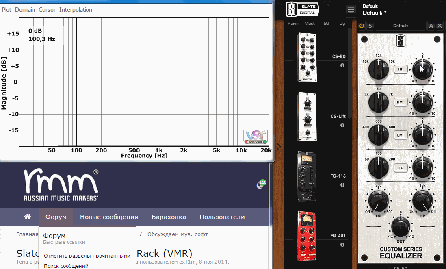446x269 pixels.
Task: Open the Cursor menu in analyser
Action: pos(47,10)
